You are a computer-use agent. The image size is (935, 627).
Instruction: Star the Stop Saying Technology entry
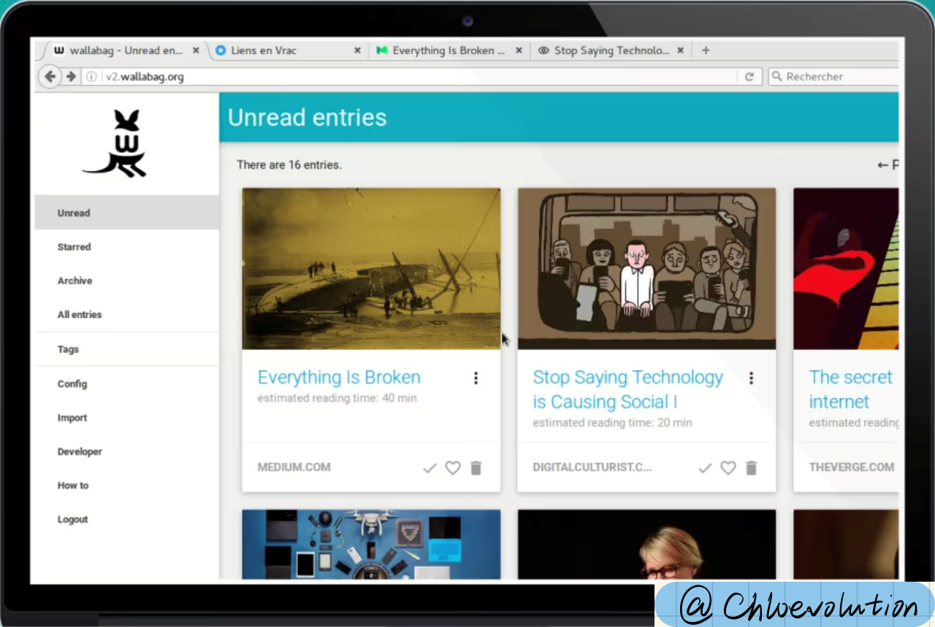[x=728, y=468]
